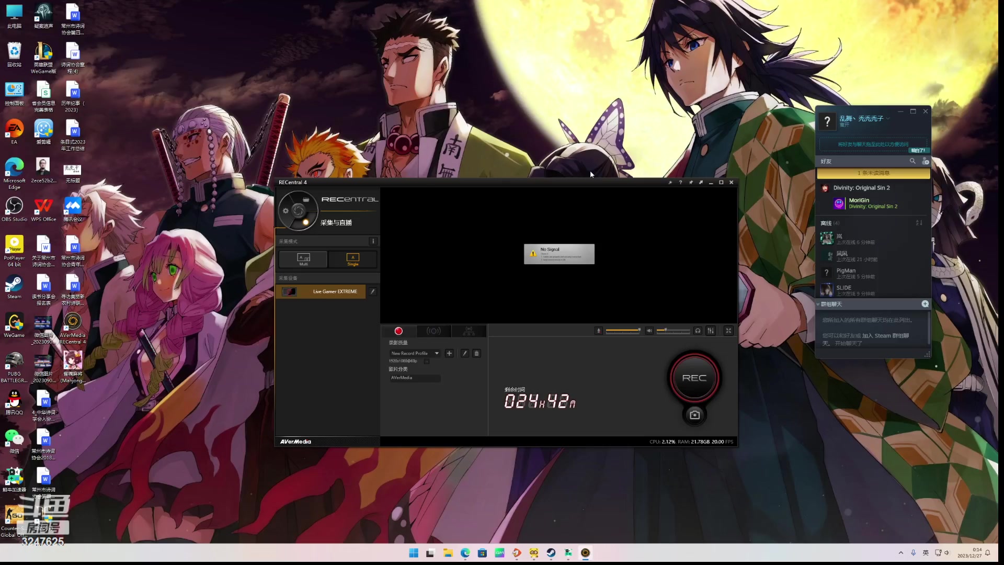Viewport: 1004px width, 565px height.
Task: Add a friend in Steam friends list
Action: coord(925,161)
